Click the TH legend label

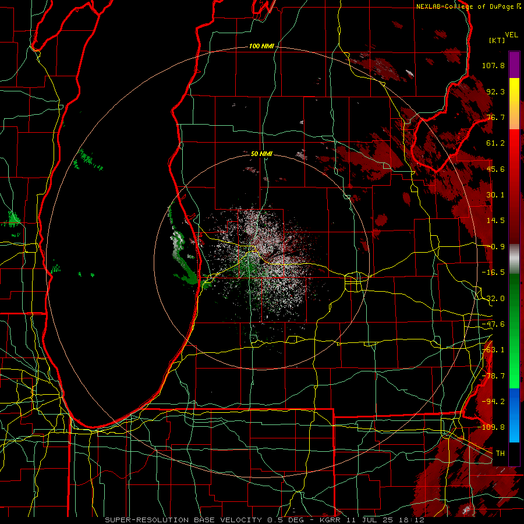point(500,454)
